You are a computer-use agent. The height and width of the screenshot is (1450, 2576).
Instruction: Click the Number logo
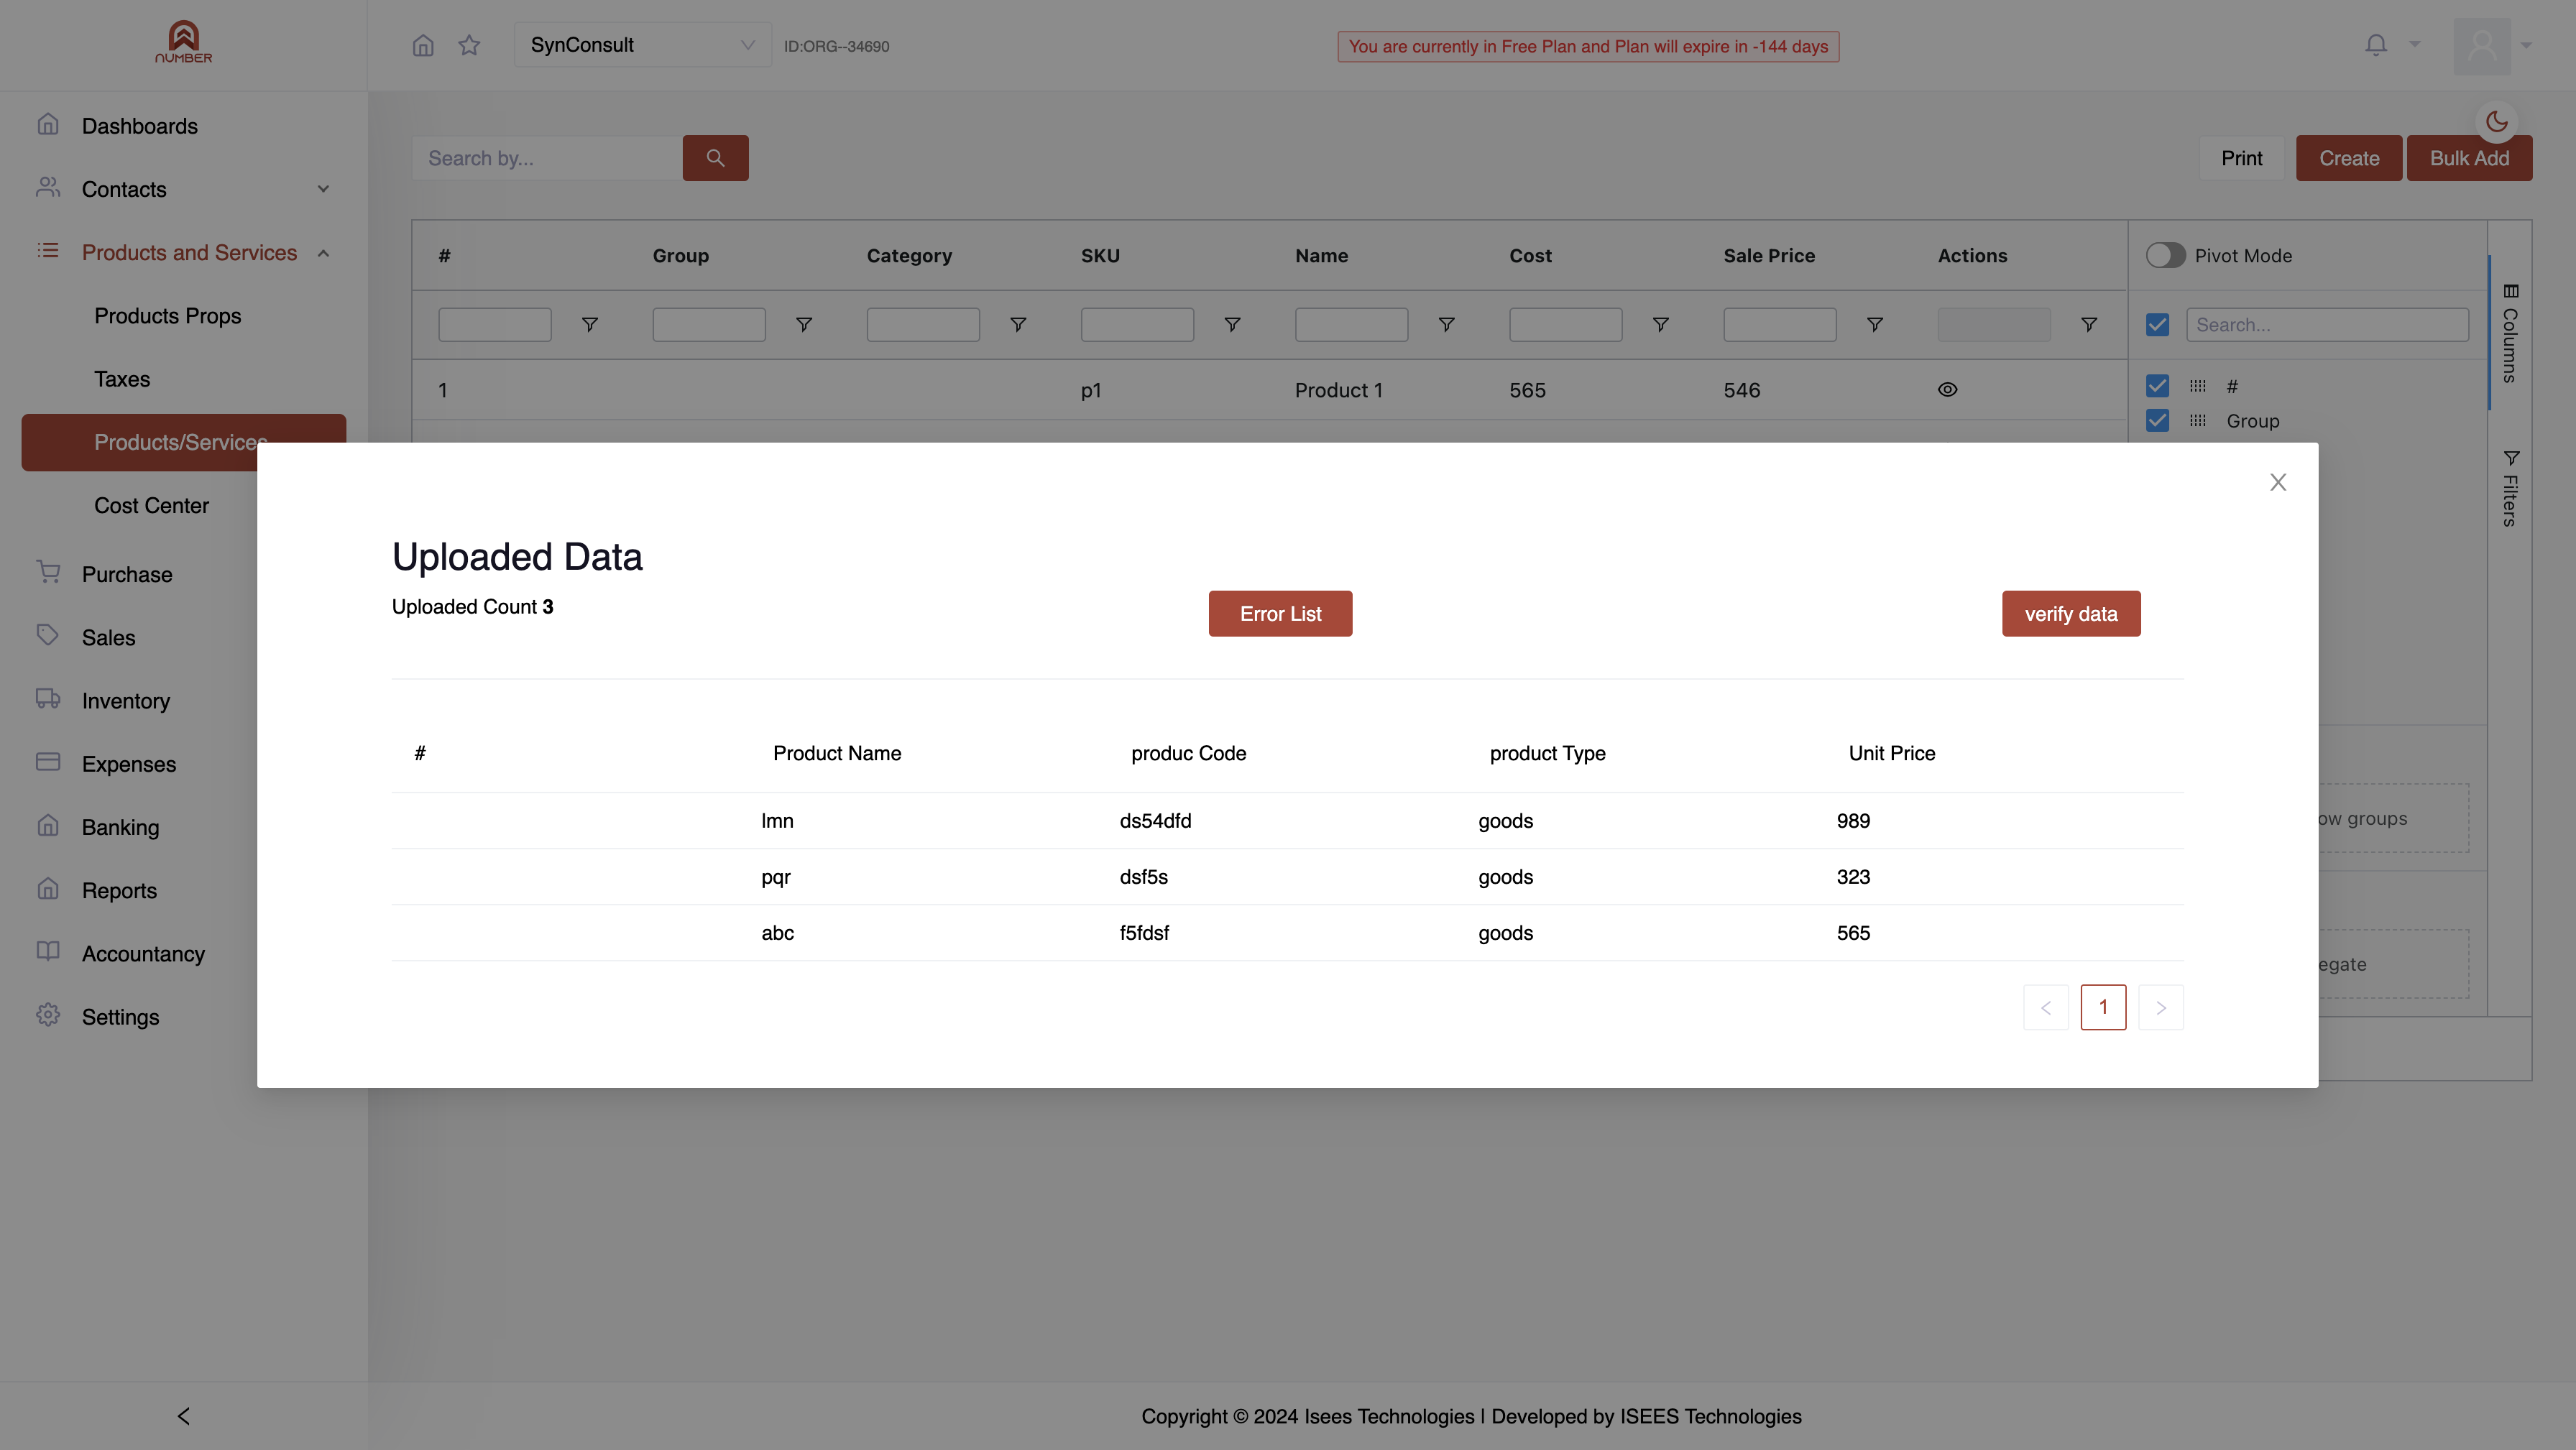coord(183,42)
